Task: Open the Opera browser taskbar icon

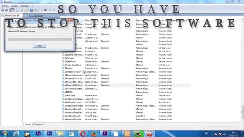Action: coord(83,134)
